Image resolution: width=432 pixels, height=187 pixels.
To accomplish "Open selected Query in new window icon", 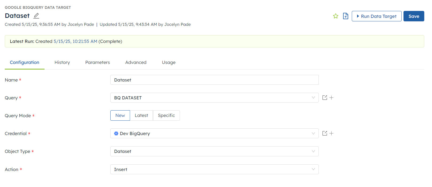I will 325,98.
